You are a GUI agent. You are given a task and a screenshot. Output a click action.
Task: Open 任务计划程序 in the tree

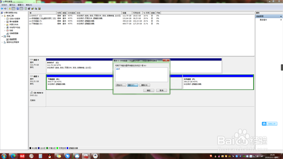tap(15, 19)
